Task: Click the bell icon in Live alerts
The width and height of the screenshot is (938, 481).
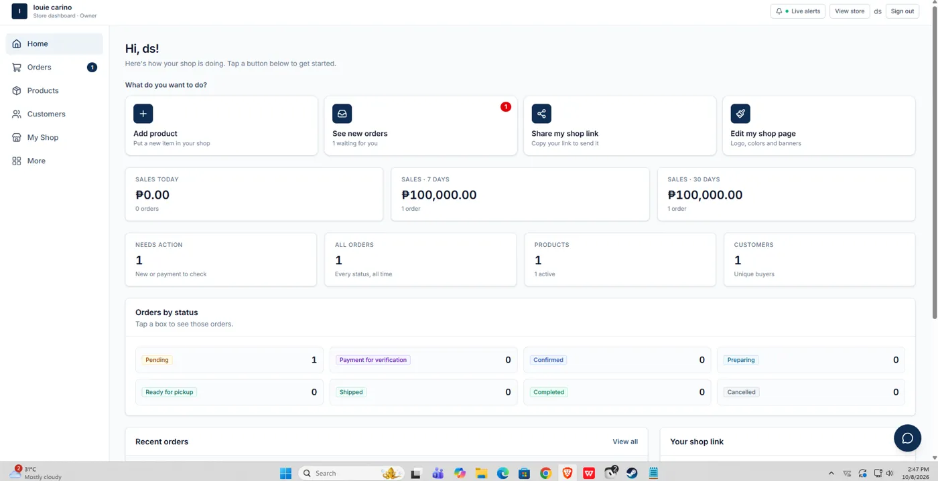Action: click(x=779, y=11)
